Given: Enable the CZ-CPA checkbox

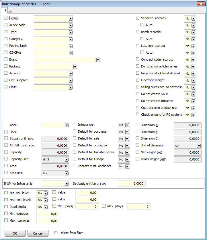Looking at the screenshot, I should tap(6, 52).
